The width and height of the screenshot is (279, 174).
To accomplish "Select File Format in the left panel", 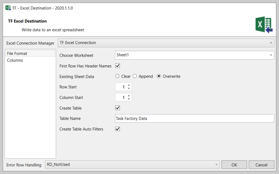I will [17, 54].
